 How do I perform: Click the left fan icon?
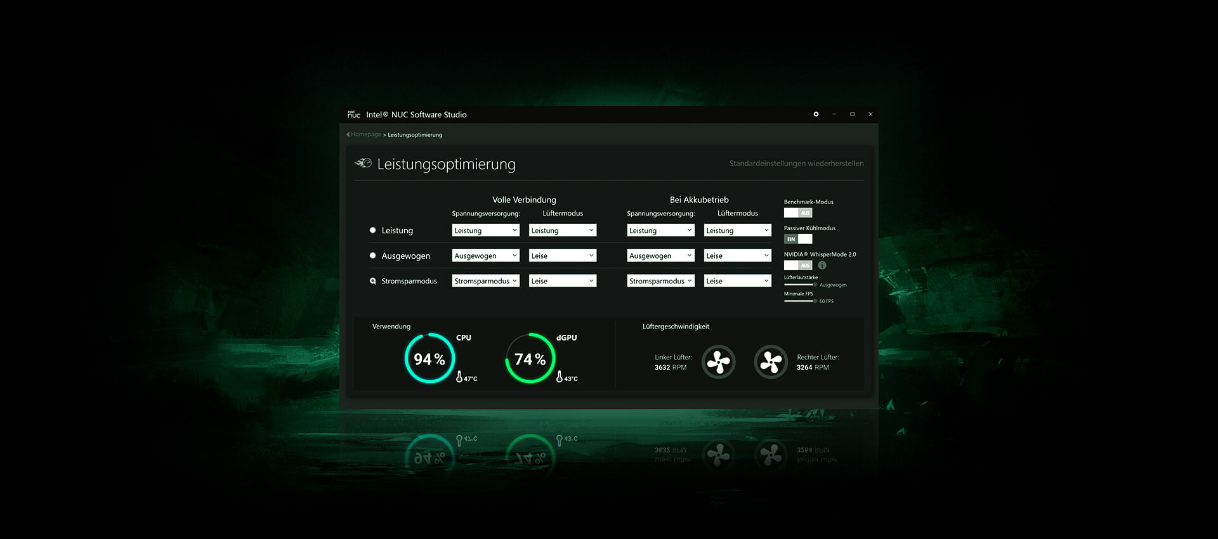pyautogui.click(x=719, y=362)
